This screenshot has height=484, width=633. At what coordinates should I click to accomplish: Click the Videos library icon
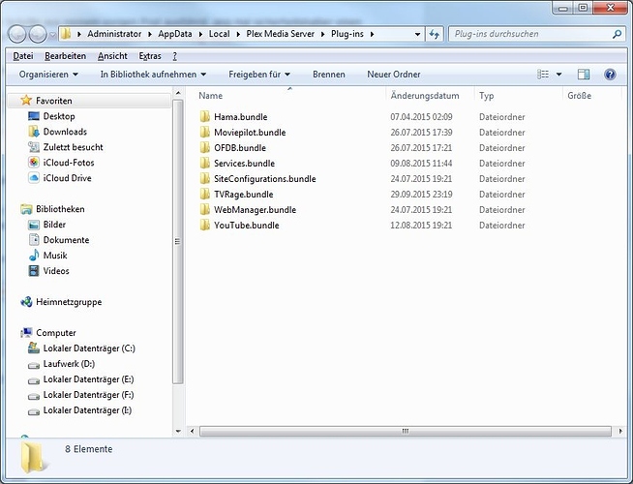(x=34, y=270)
